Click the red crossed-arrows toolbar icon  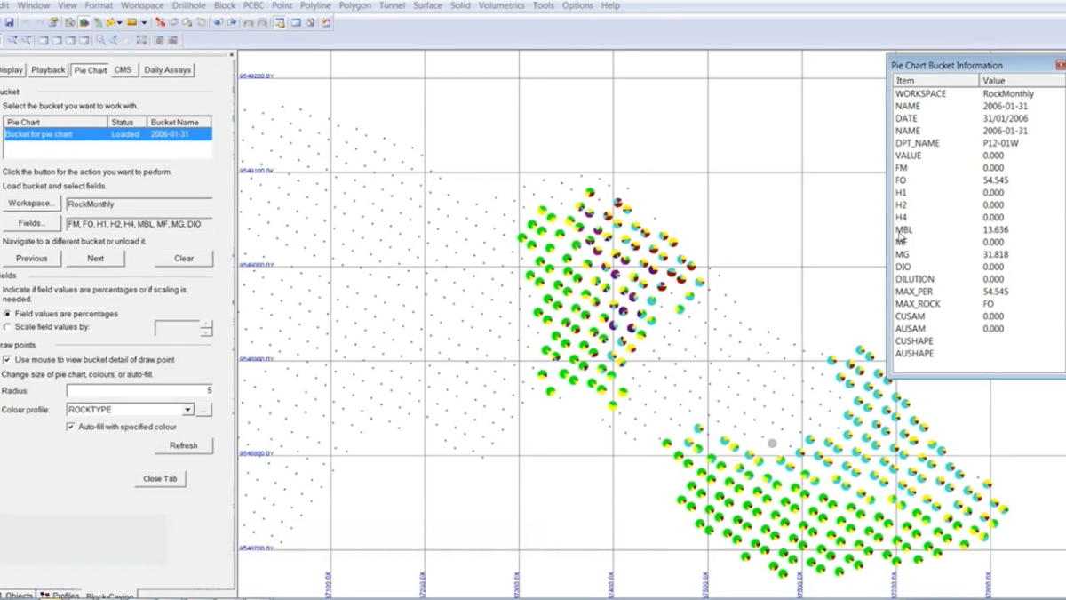[160, 22]
